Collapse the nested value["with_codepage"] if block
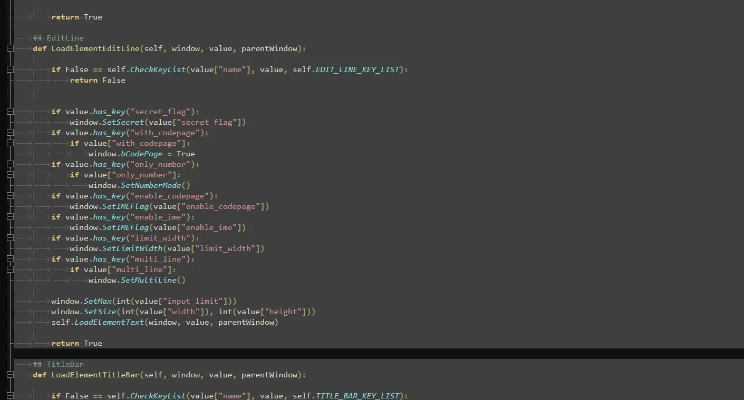This screenshot has width=744, height=400. coord(10,143)
